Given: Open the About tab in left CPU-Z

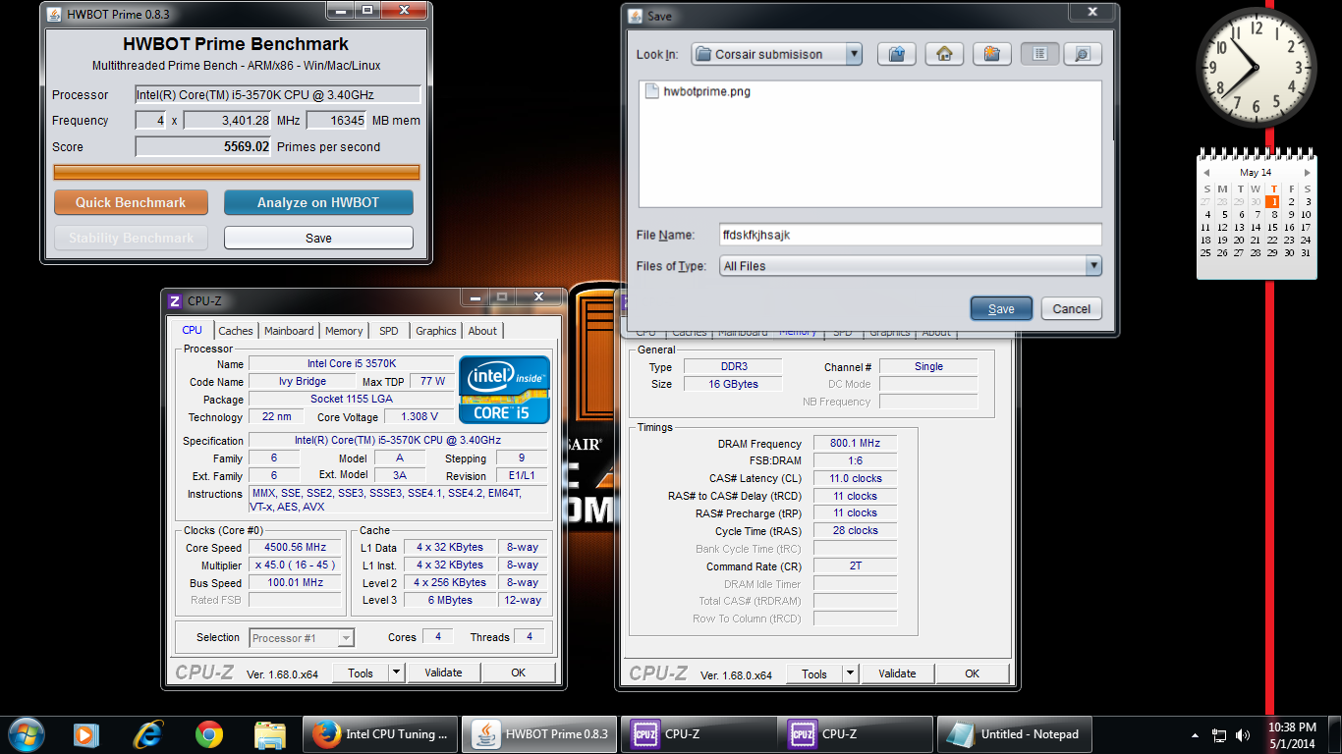Looking at the screenshot, I should (x=482, y=331).
